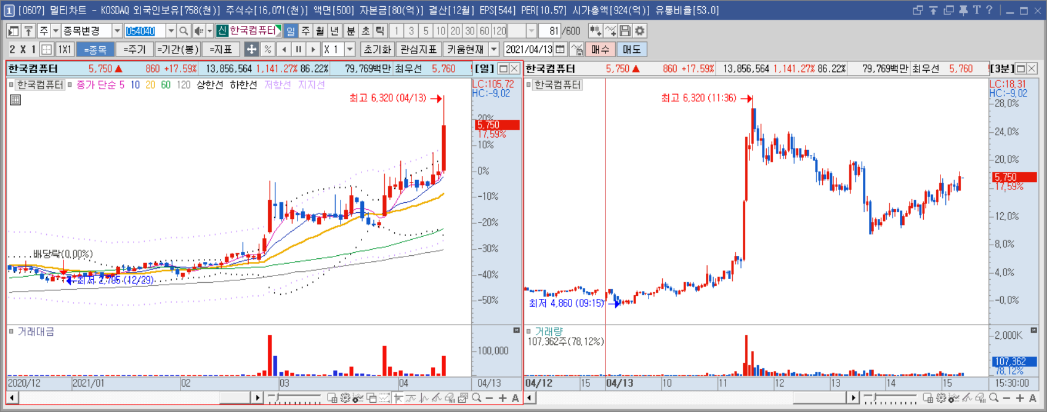Switch to the =주기 tab
The height and width of the screenshot is (412, 1047).
tap(134, 50)
